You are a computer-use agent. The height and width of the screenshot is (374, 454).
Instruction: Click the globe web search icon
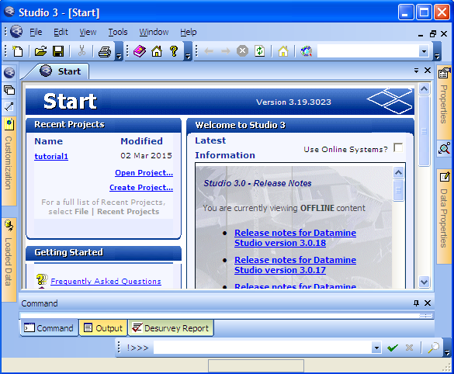click(x=306, y=51)
